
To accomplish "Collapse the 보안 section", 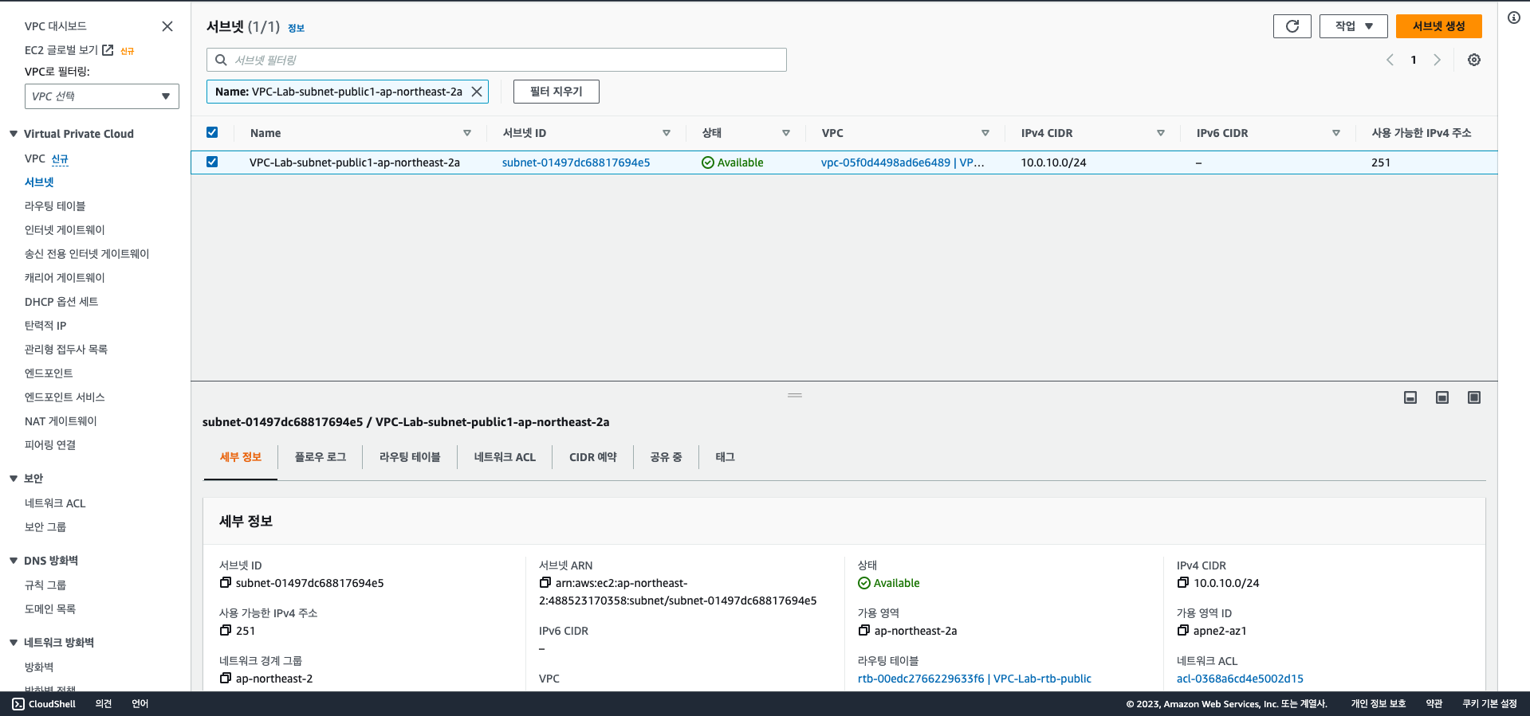I will [14, 479].
